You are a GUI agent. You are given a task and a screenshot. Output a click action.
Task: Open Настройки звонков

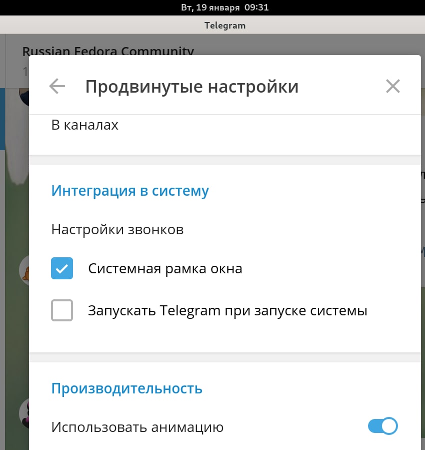click(x=225, y=230)
